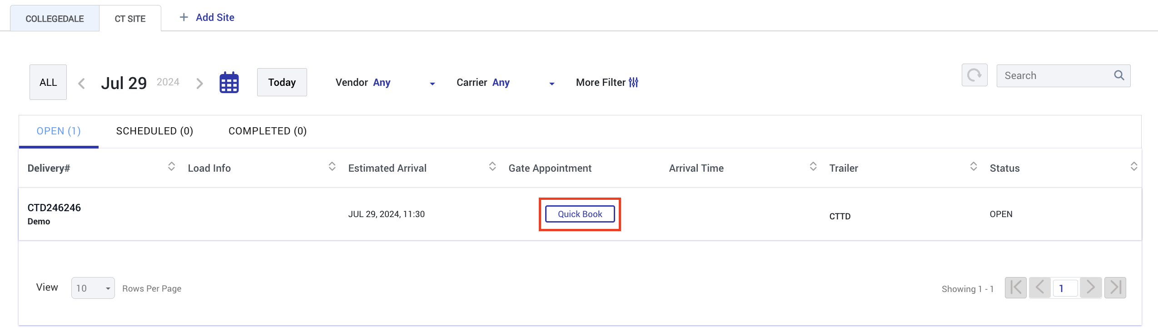Switch to COLLEGEDALE site tab
The image size is (1158, 332).
[x=55, y=19]
